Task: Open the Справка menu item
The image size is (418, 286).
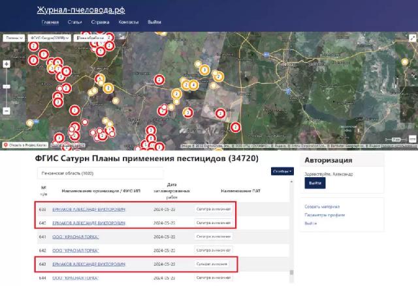Action: (x=100, y=22)
